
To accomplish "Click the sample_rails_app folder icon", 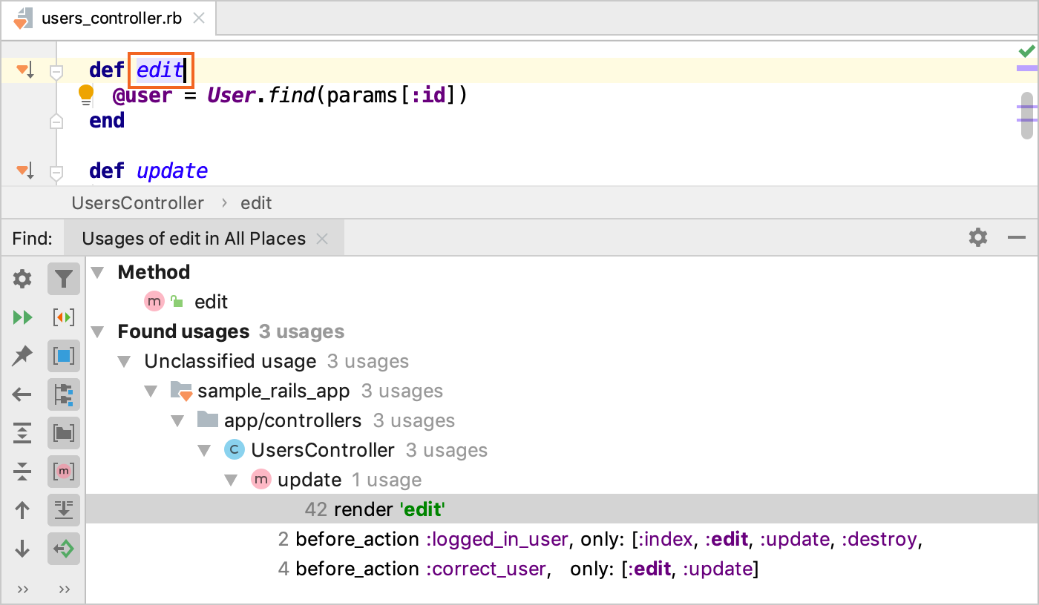I will [x=182, y=391].
